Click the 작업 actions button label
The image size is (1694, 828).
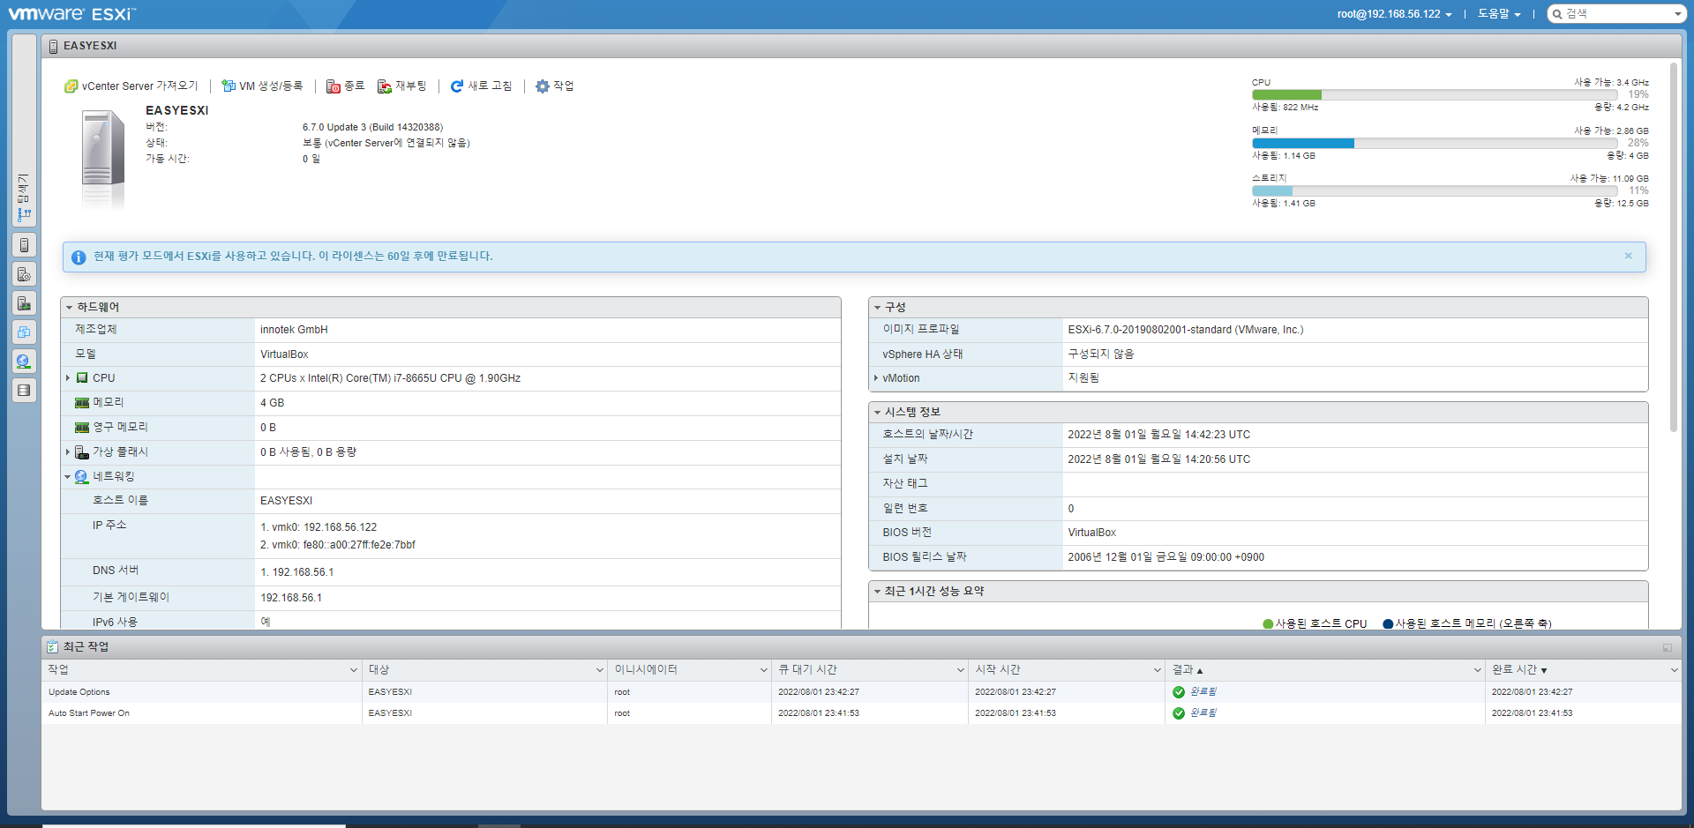click(563, 86)
